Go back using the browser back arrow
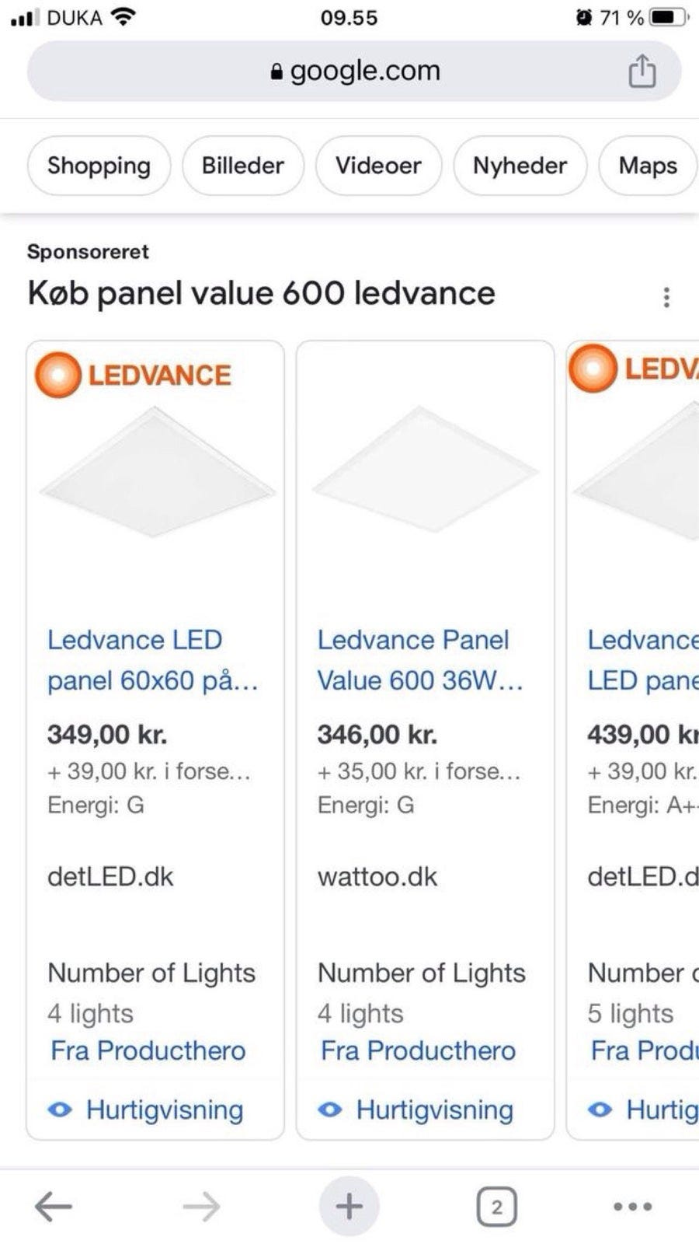The width and height of the screenshot is (699, 1244). point(54,1207)
